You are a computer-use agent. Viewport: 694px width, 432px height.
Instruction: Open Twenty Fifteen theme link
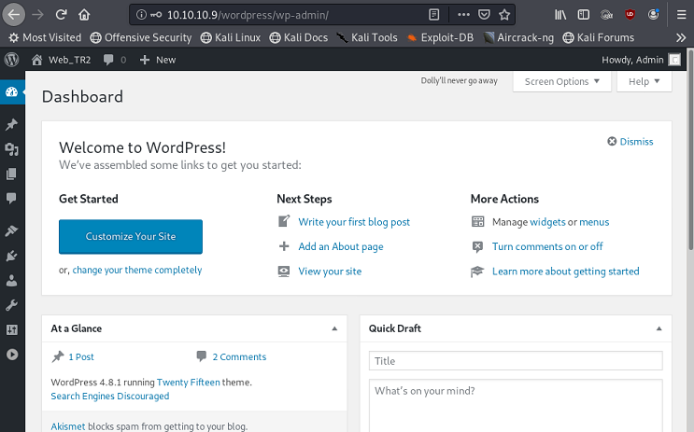188,383
